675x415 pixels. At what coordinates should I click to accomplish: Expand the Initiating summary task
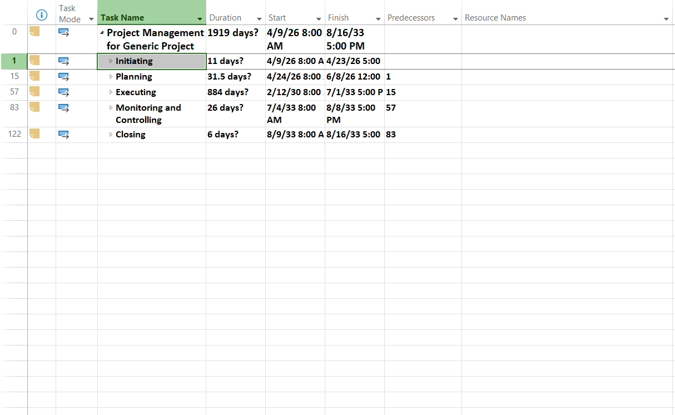[111, 61]
